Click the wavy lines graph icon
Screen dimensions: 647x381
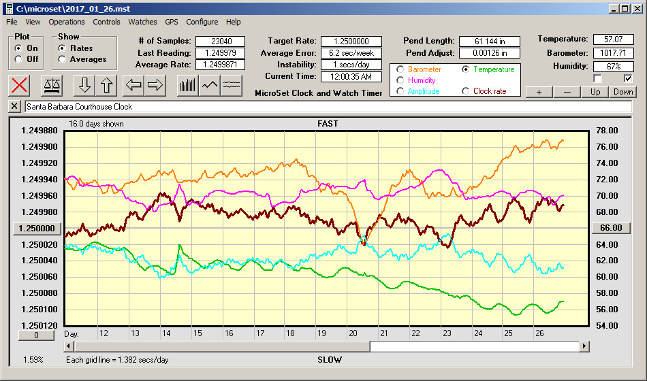point(232,85)
